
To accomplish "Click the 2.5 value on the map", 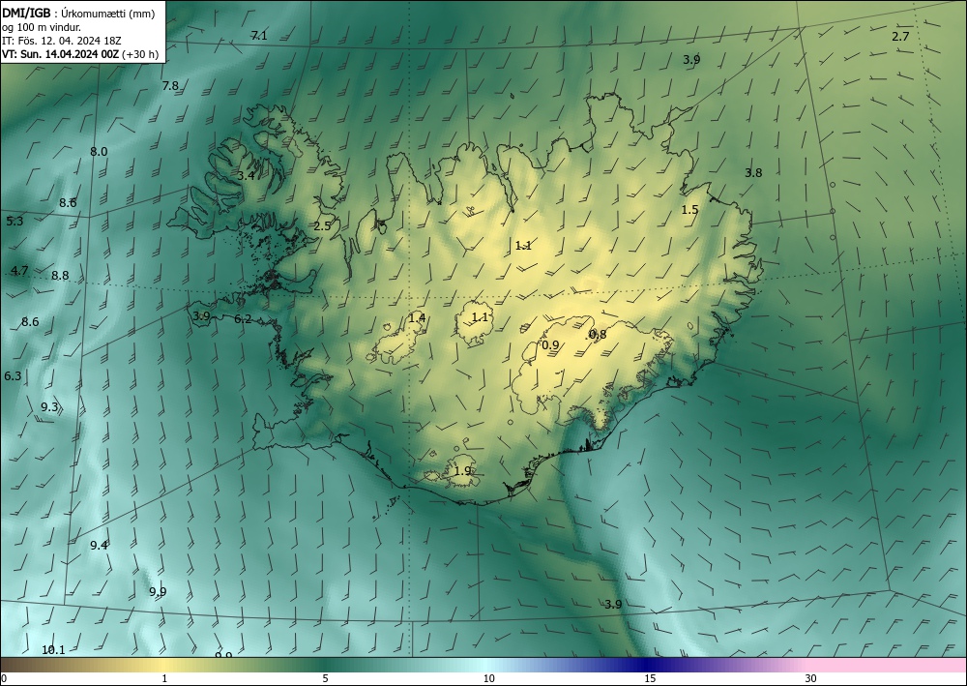I will coord(322,225).
